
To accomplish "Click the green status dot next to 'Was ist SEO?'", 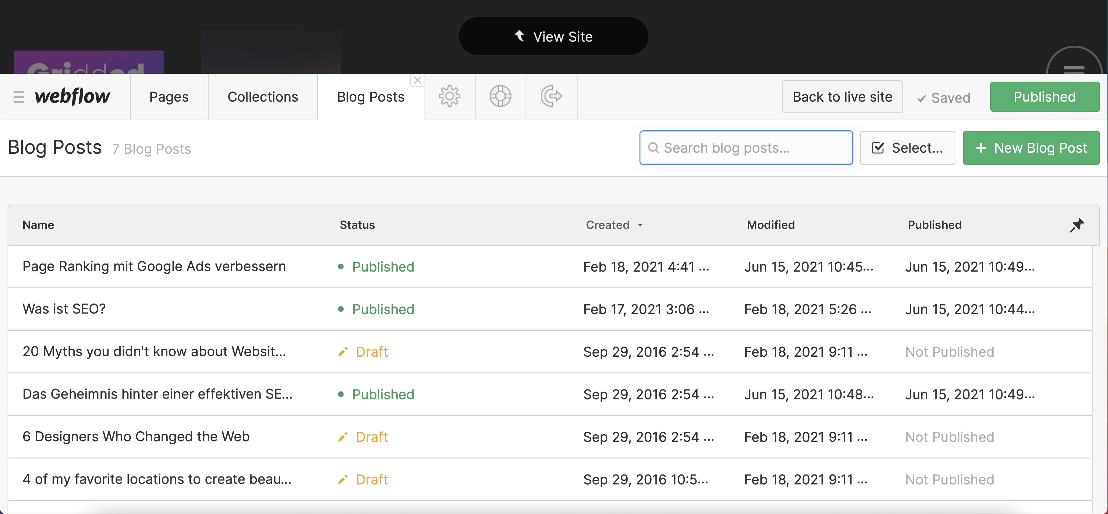I will (341, 309).
